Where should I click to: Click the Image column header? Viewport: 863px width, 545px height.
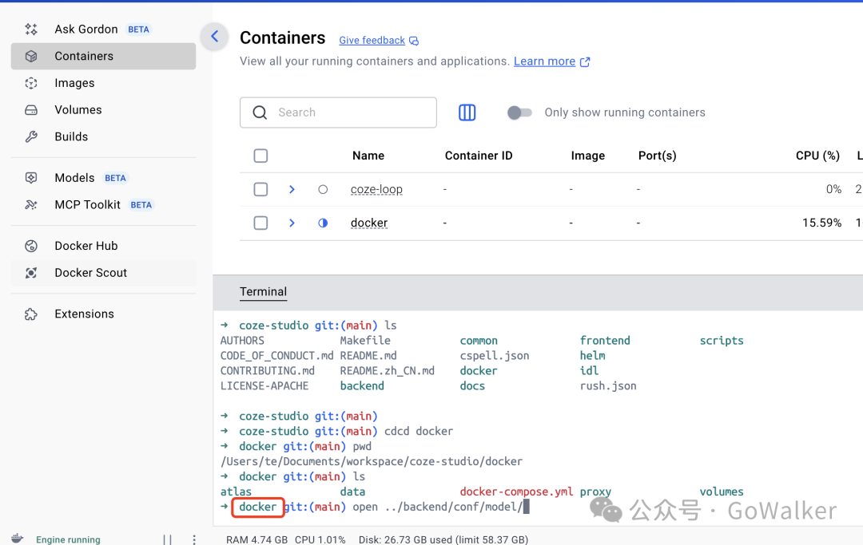click(x=588, y=156)
